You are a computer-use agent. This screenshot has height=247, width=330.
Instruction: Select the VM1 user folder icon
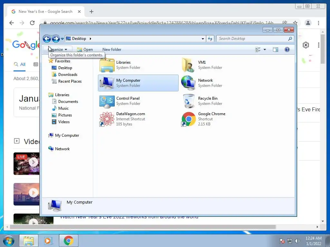pyautogui.click(x=188, y=65)
